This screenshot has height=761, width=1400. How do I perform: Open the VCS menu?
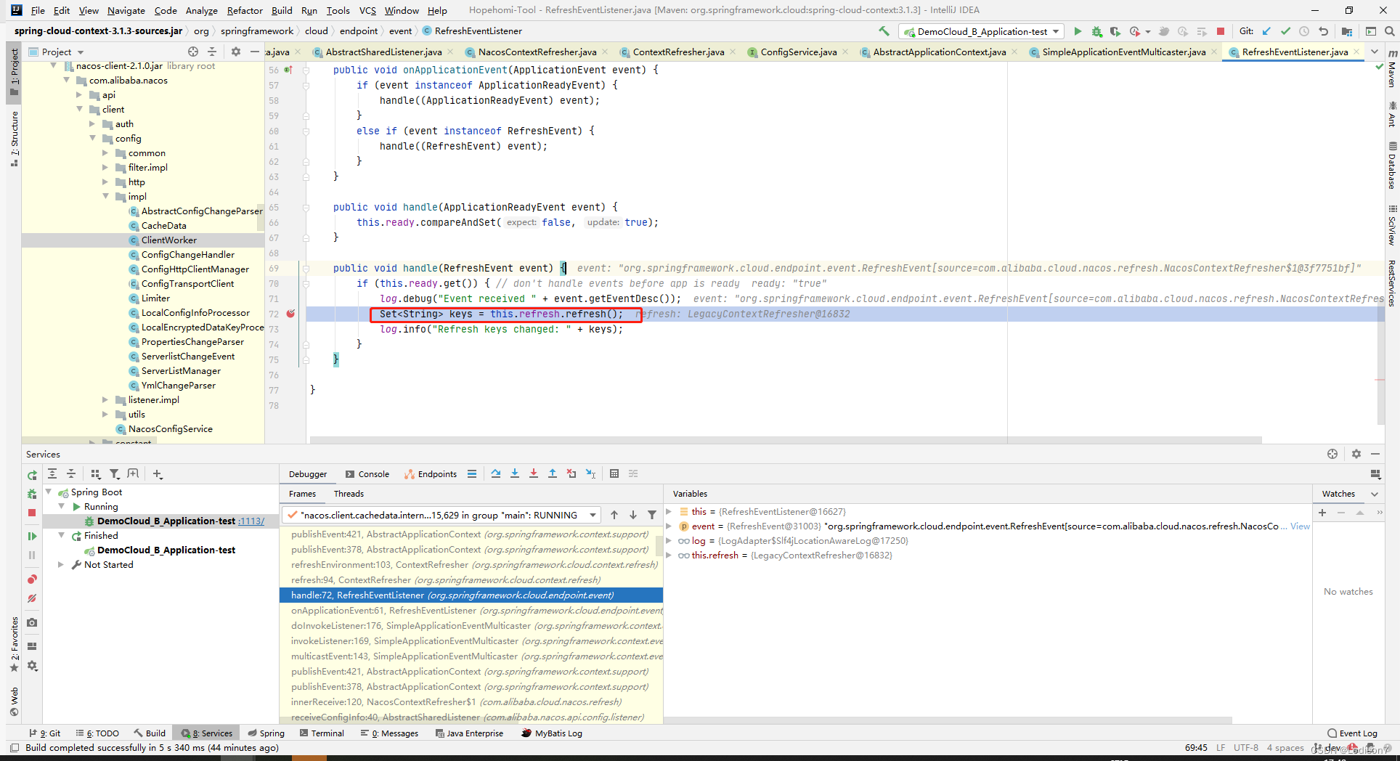pos(367,10)
